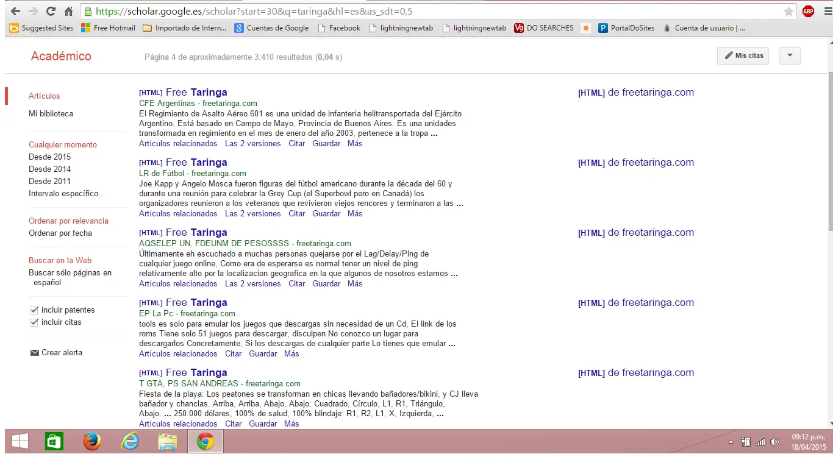The image size is (833, 468).
Task: Launch Firefox from the taskbar
Action: [x=92, y=441]
